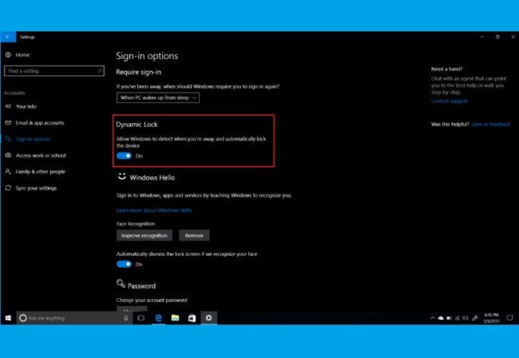Click the back arrow in Settings
Screen dimensions: 519x358
tap(8, 37)
